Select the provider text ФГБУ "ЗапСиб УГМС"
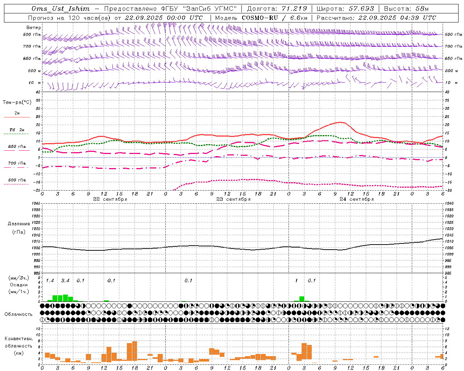464x371 pixels. pyautogui.click(x=199, y=9)
